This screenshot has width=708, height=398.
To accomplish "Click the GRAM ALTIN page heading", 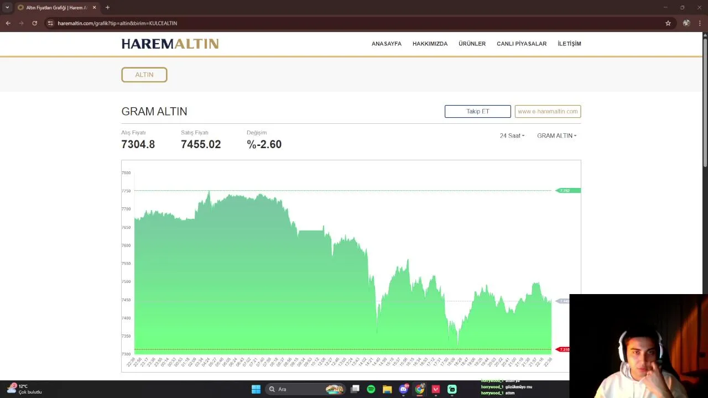I will pos(154,111).
